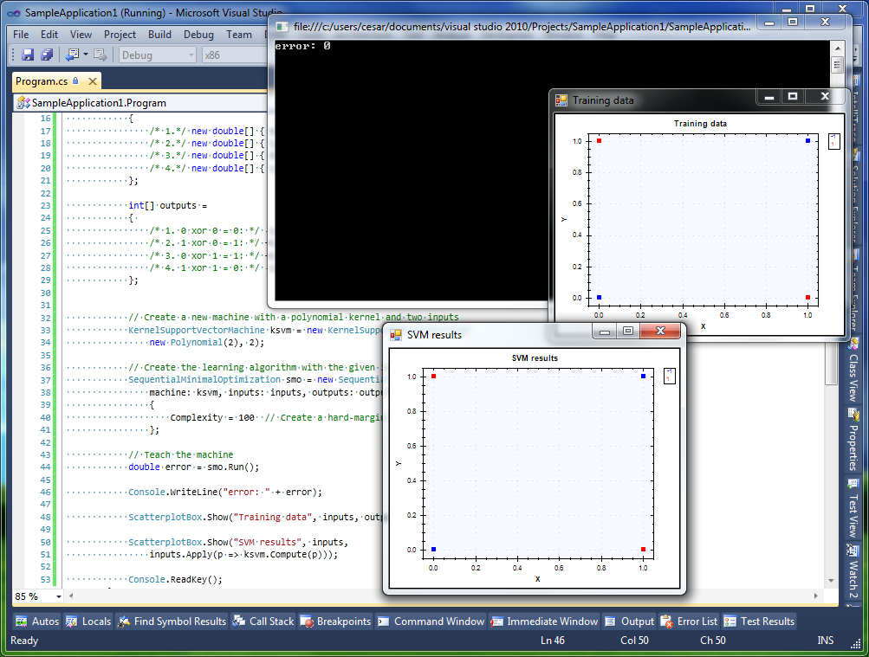
Task: Close the Program.cs tab
Action: [x=91, y=81]
